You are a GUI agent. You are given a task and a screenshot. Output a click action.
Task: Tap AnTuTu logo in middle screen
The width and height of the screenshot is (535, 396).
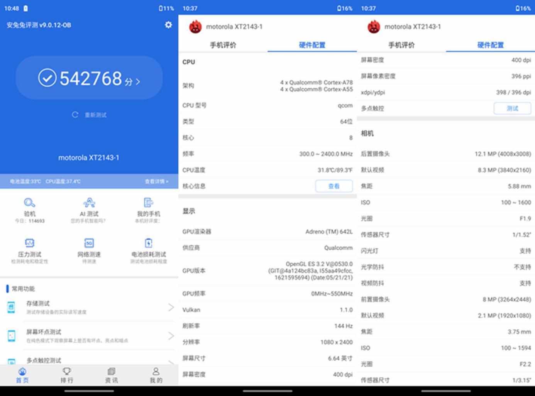pos(195,27)
